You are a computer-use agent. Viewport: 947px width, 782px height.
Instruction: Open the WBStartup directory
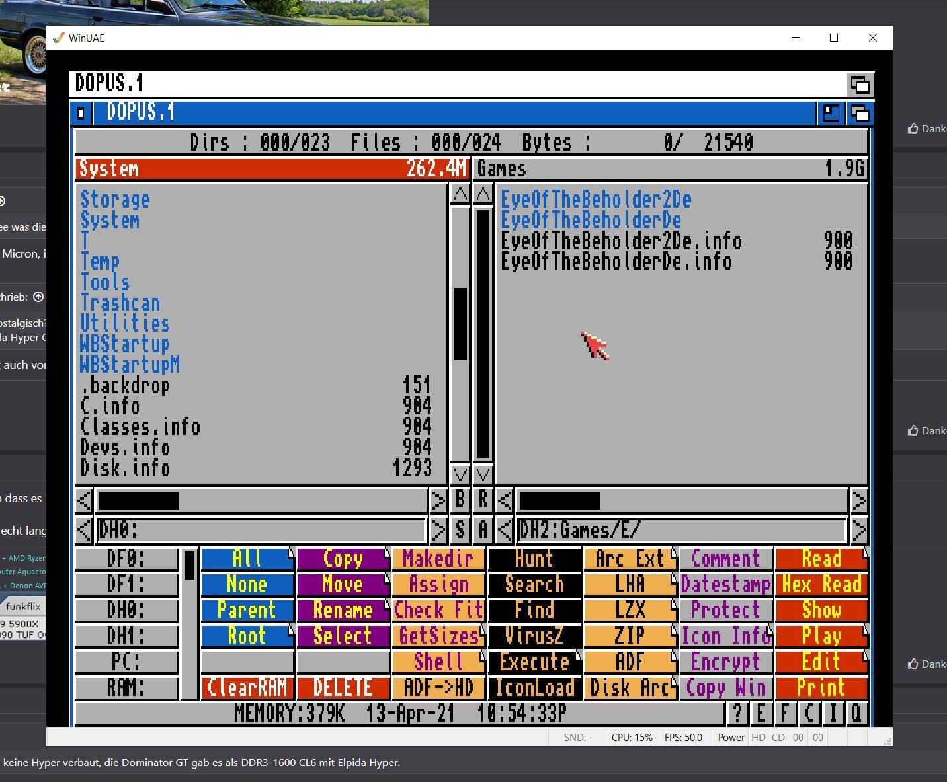pyautogui.click(x=125, y=344)
